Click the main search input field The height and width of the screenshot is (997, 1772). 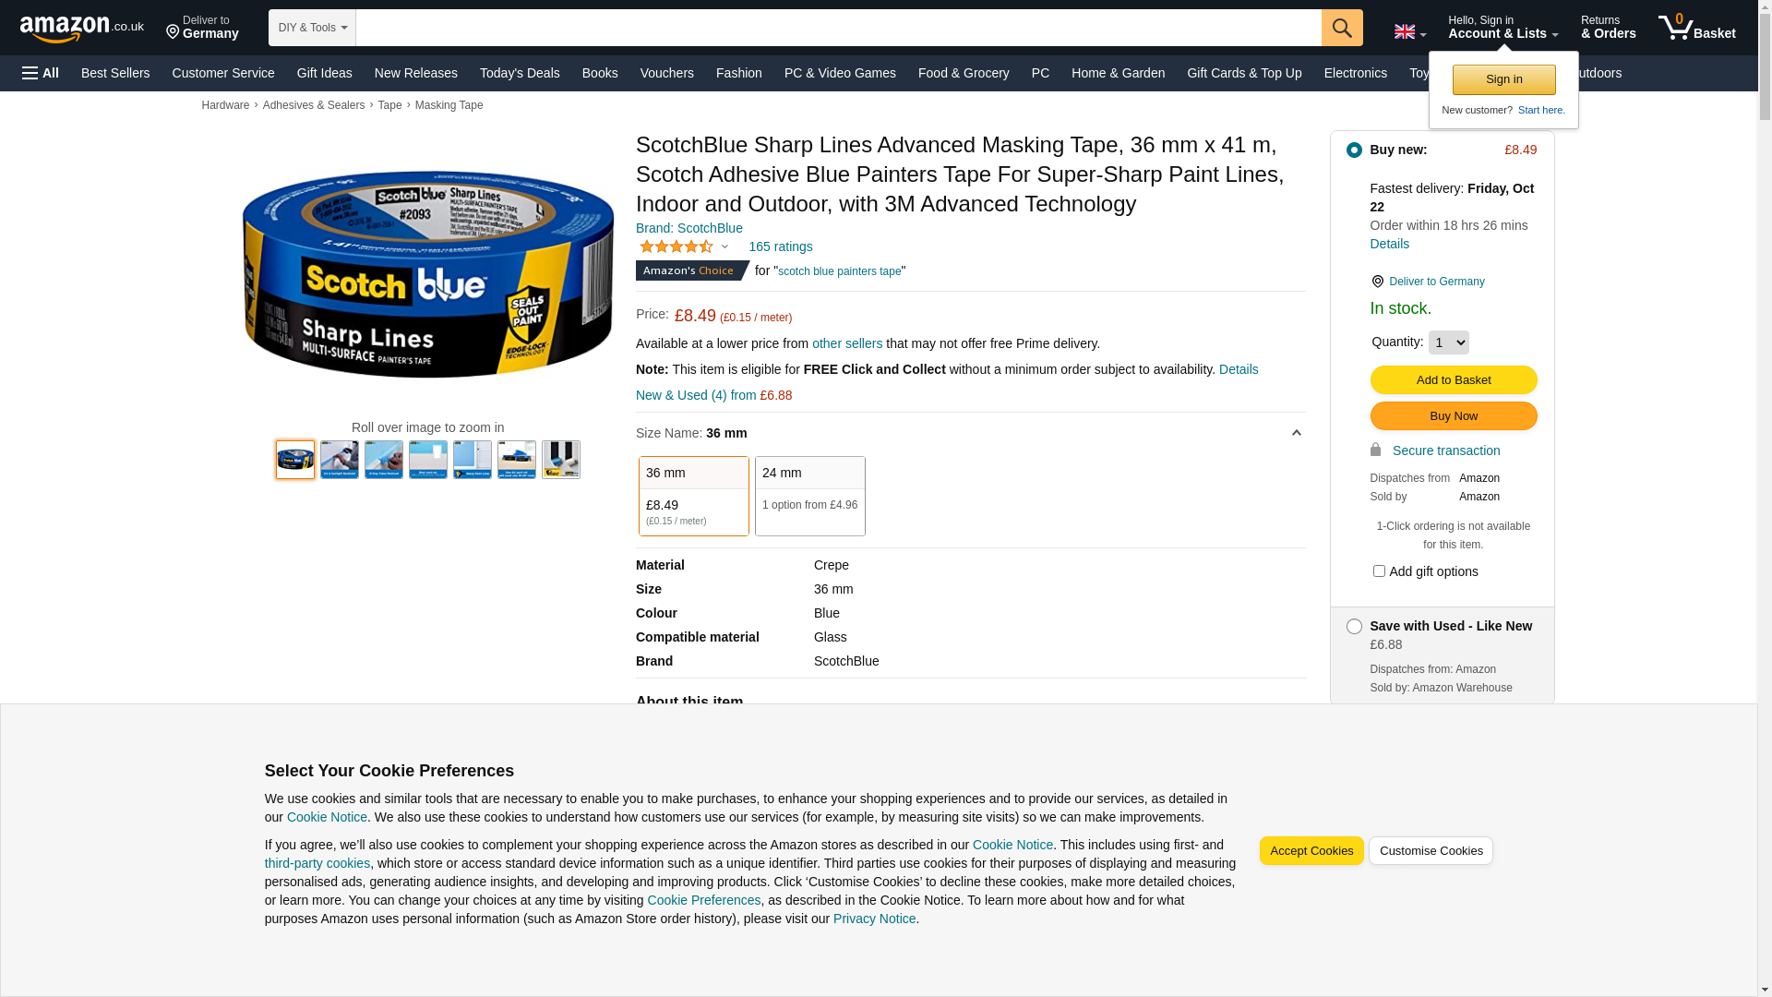pos(838,28)
